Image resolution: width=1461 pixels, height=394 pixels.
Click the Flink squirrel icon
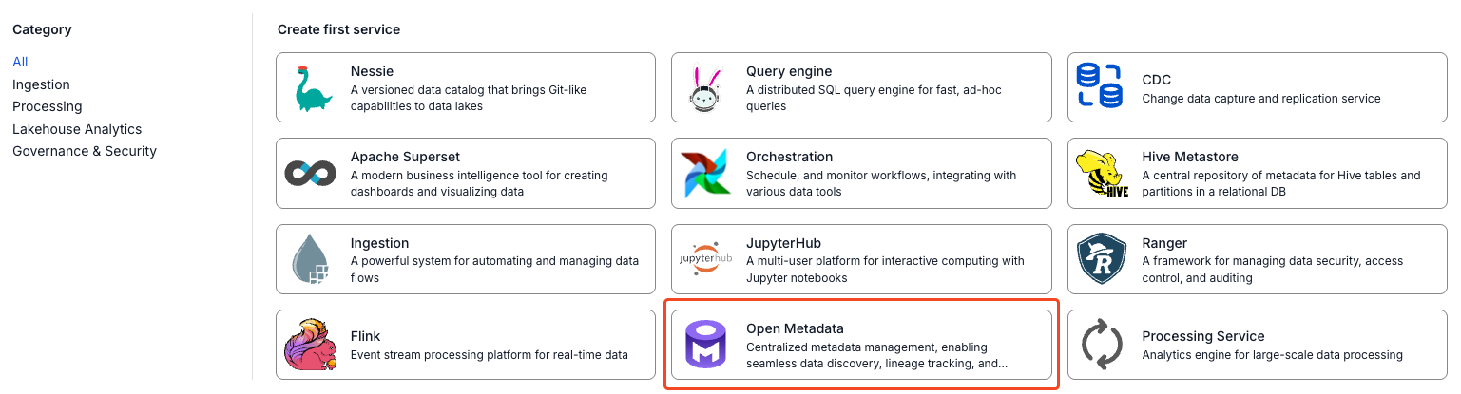(310, 345)
